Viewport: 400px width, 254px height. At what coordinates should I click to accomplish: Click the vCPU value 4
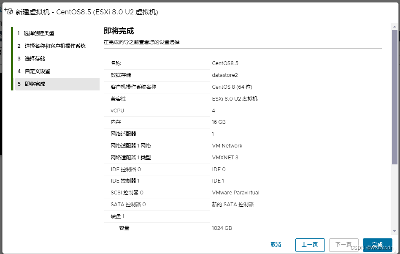coord(213,111)
